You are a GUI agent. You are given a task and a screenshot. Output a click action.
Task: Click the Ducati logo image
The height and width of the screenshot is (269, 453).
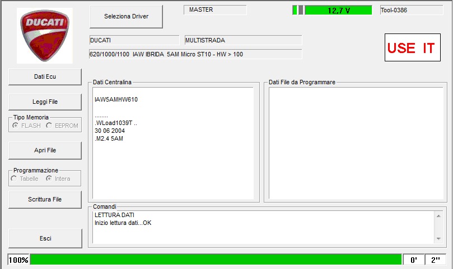coord(45,36)
